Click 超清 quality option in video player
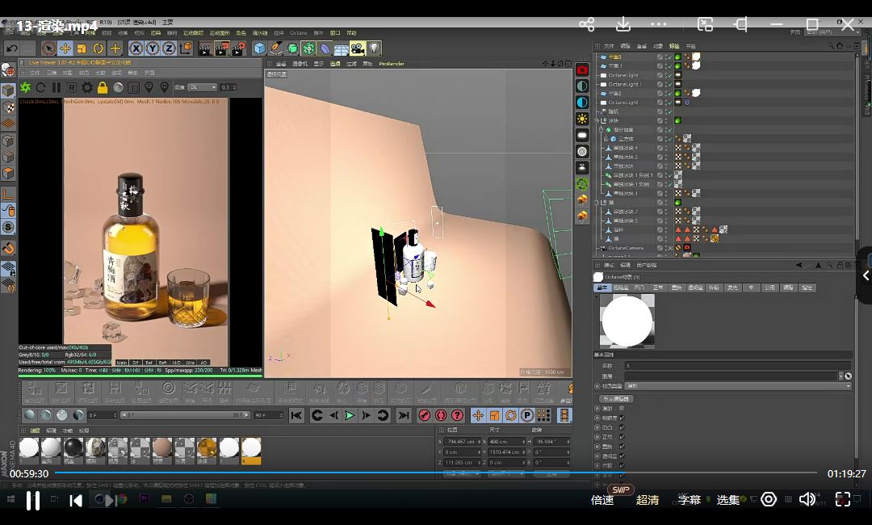The height and width of the screenshot is (525, 872). pos(648,500)
